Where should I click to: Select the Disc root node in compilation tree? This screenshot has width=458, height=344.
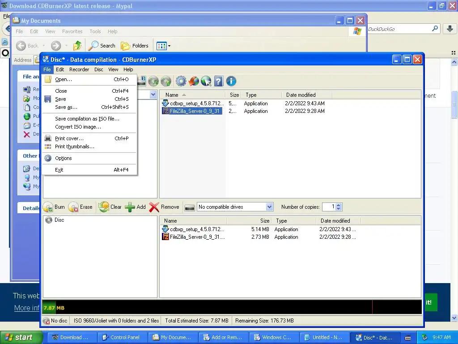pos(55,220)
